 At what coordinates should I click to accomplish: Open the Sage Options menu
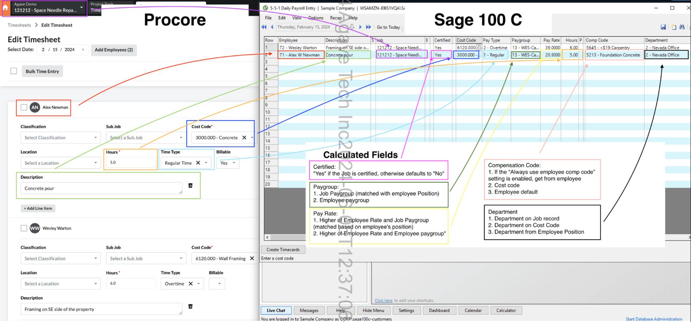[x=316, y=18]
